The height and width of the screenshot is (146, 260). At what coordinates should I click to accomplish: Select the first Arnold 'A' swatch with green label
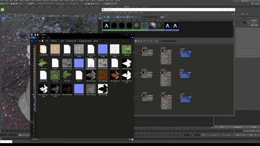click(106, 26)
